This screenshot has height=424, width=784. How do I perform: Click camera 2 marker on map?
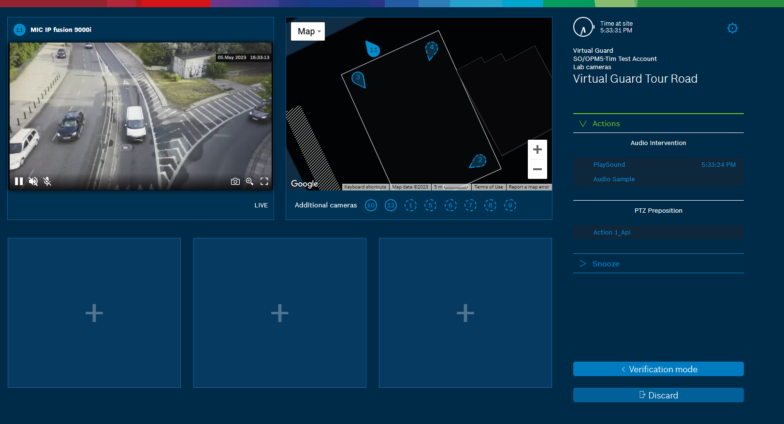click(x=479, y=161)
